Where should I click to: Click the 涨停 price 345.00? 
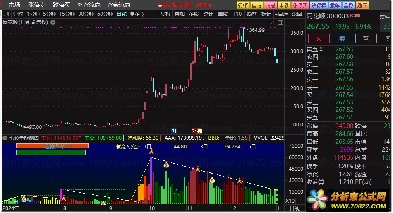[344, 126]
